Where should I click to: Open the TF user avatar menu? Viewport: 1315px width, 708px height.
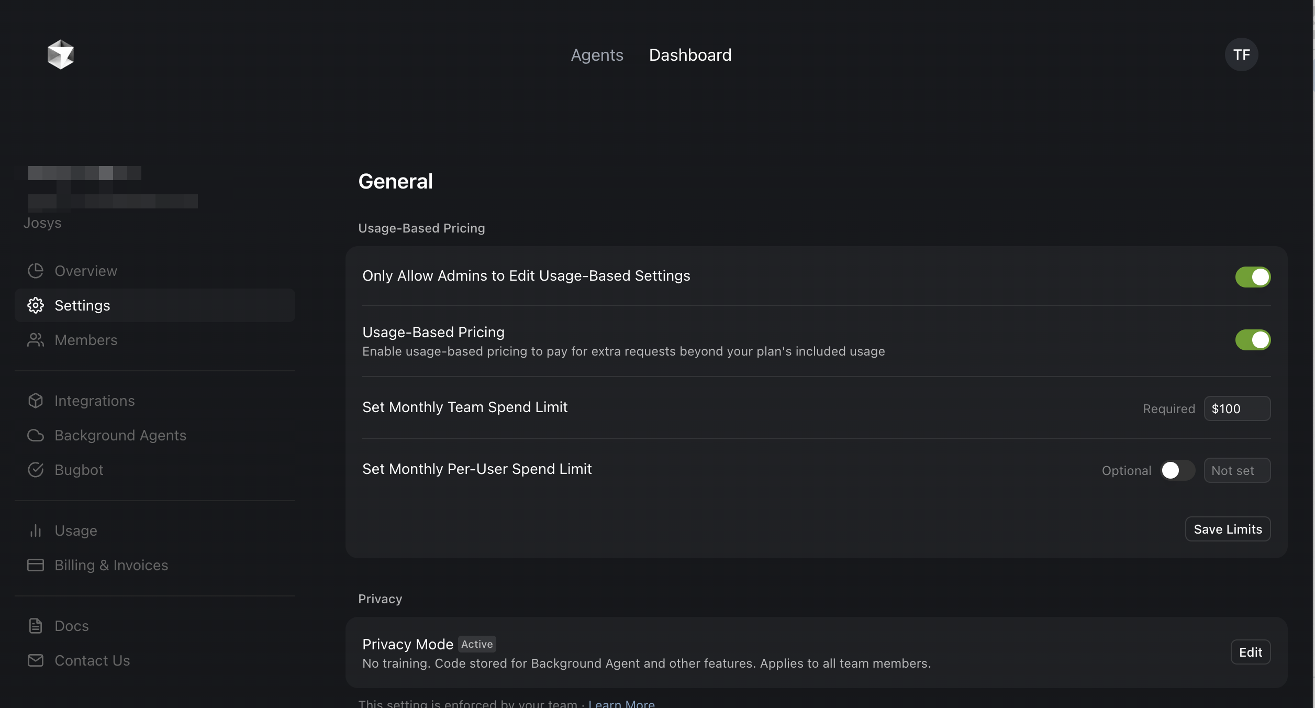[x=1241, y=54]
